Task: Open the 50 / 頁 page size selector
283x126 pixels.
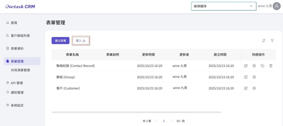Action: coord(181,121)
